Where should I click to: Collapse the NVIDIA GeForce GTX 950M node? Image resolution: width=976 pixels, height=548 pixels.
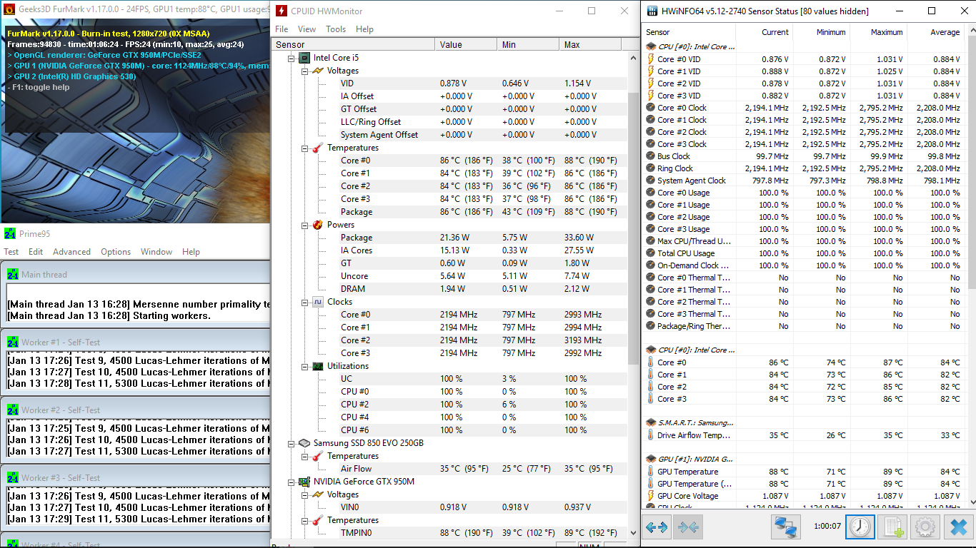[x=292, y=482]
